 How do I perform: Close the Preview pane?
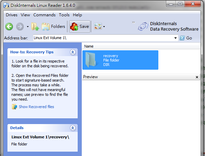coord(197,77)
